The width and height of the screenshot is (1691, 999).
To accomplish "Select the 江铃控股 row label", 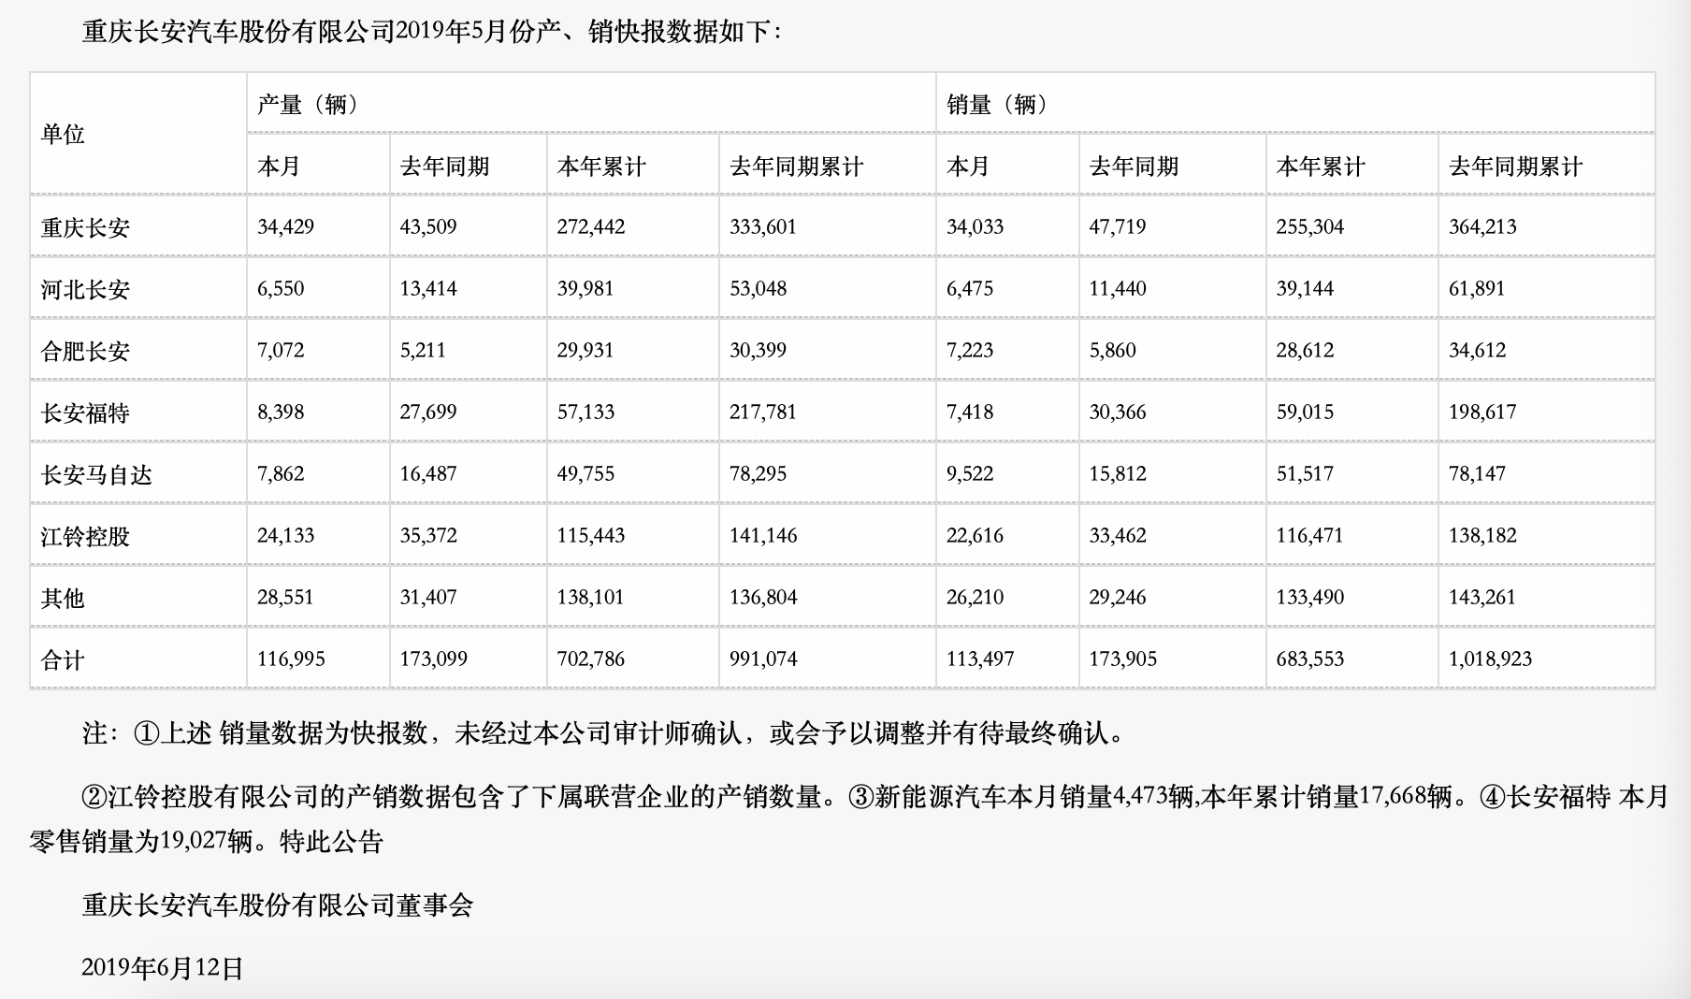I will 85,536.
